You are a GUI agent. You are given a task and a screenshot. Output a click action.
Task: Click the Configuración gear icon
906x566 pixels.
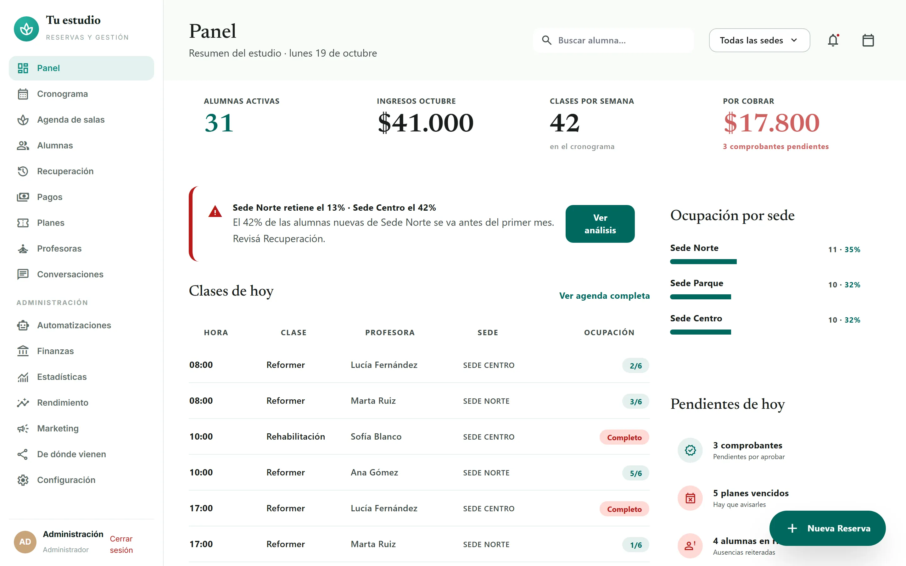pyautogui.click(x=23, y=480)
